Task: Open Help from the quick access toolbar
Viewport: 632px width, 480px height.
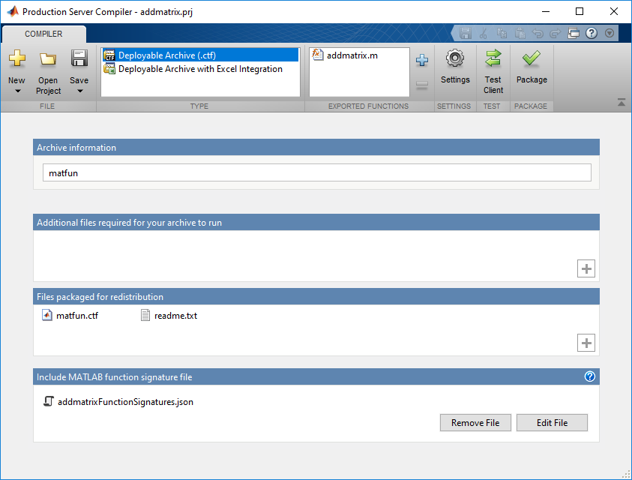Action: click(x=592, y=32)
